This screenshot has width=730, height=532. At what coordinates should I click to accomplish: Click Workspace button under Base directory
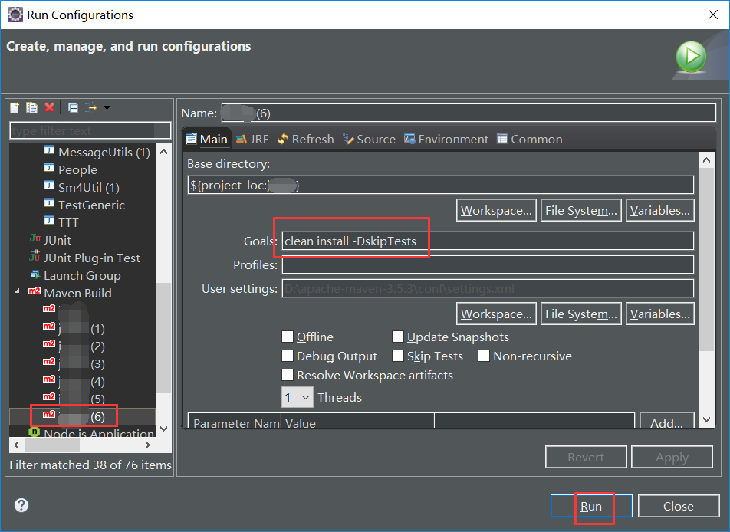[x=496, y=210]
